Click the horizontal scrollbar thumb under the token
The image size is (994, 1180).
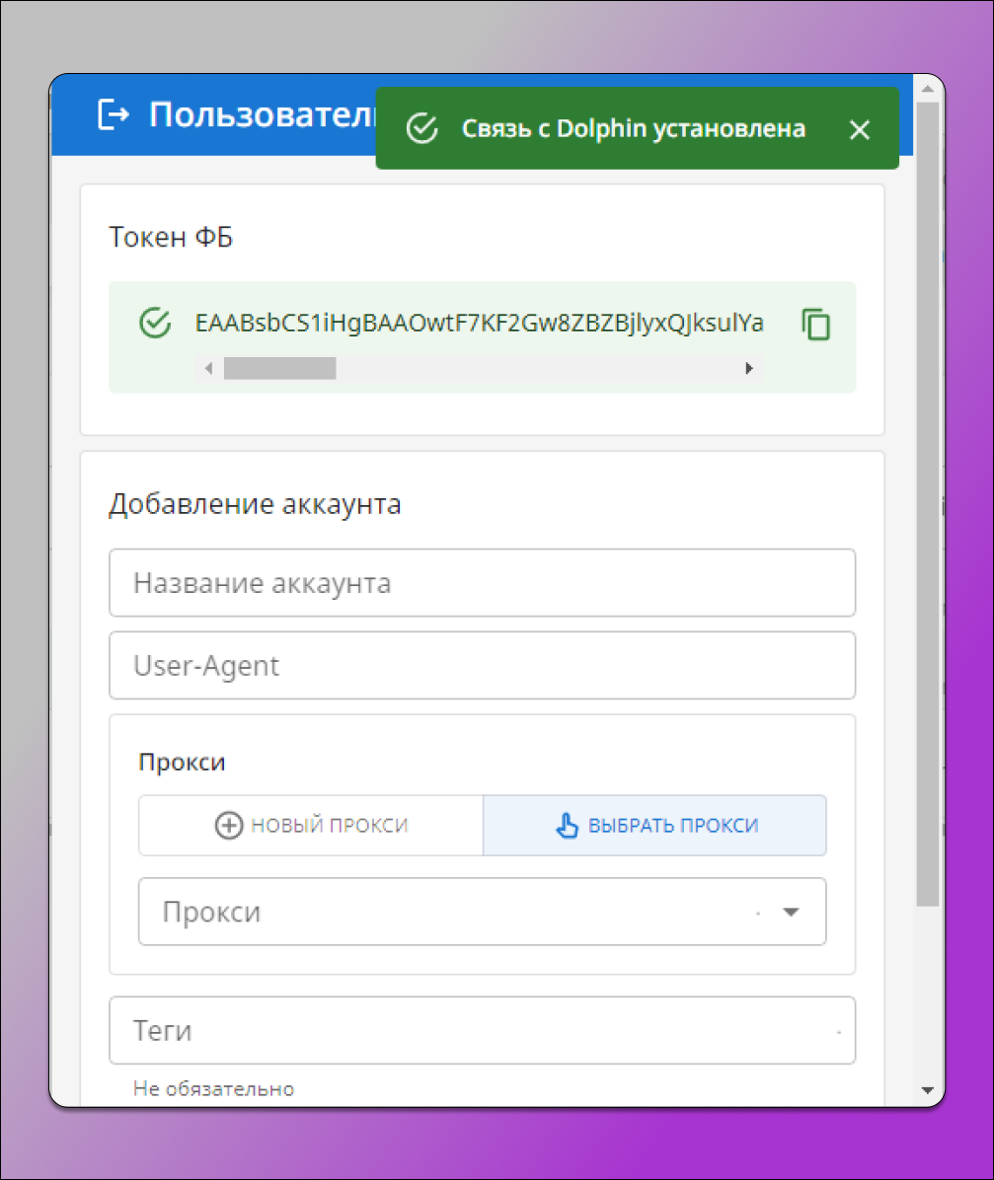pyautogui.click(x=281, y=368)
